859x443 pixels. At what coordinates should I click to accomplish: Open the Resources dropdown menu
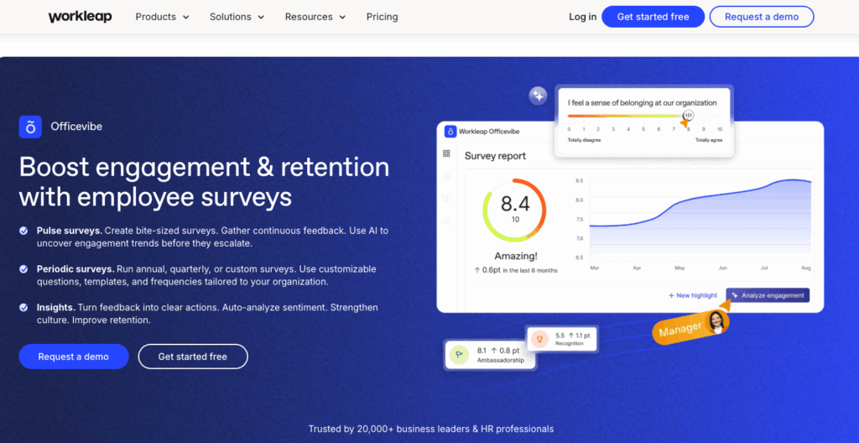pyautogui.click(x=314, y=17)
